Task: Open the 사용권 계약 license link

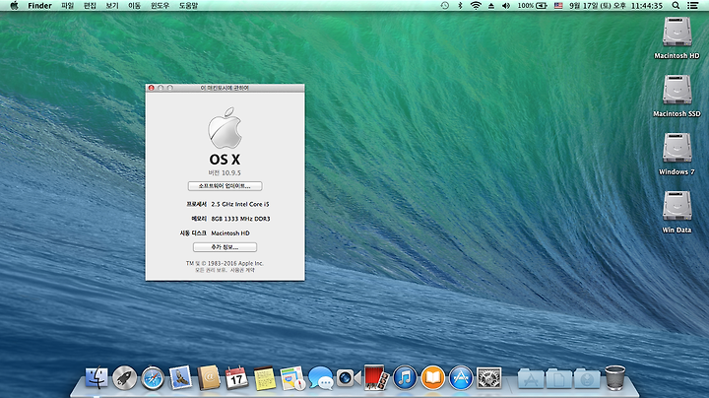Action: click(242, 270)
